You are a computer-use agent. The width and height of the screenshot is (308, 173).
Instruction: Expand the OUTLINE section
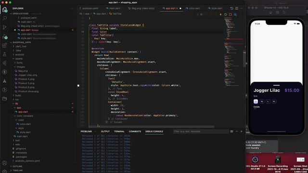click(17, 166)
